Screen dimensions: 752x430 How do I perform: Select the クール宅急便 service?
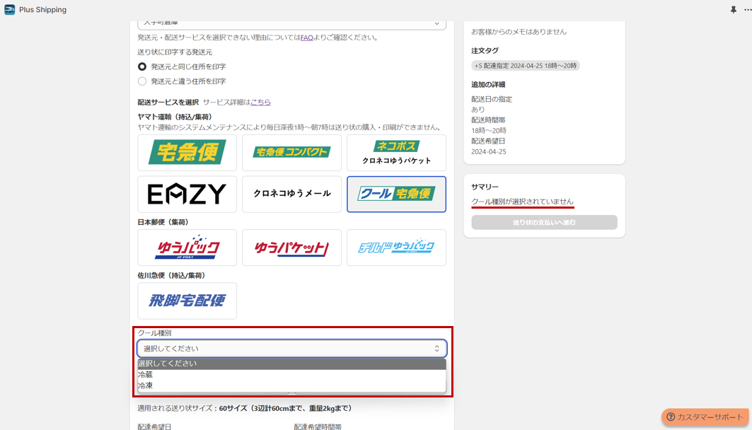pos(396,194)
